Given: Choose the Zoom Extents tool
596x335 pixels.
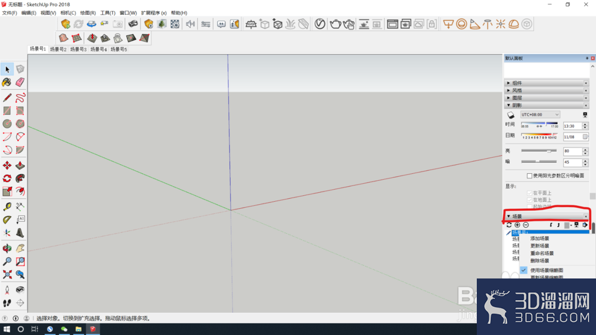Looking at the screenshot, I should click(x=7, y=274).
